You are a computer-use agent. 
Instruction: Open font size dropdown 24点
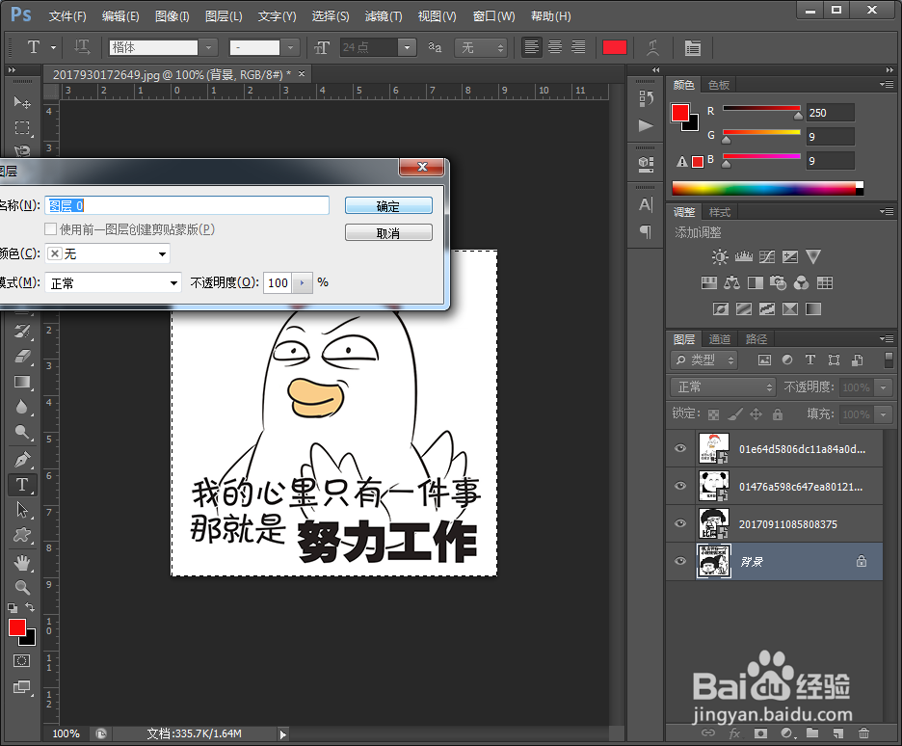(x=407, y=47)
